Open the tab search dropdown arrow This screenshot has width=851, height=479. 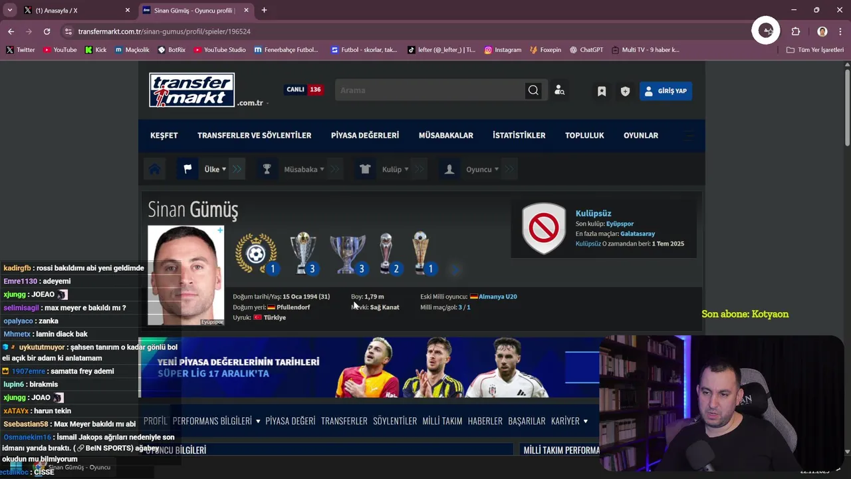point(9,10)
